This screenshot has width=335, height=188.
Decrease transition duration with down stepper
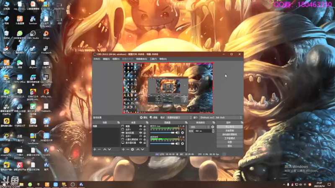click(213, 132)
